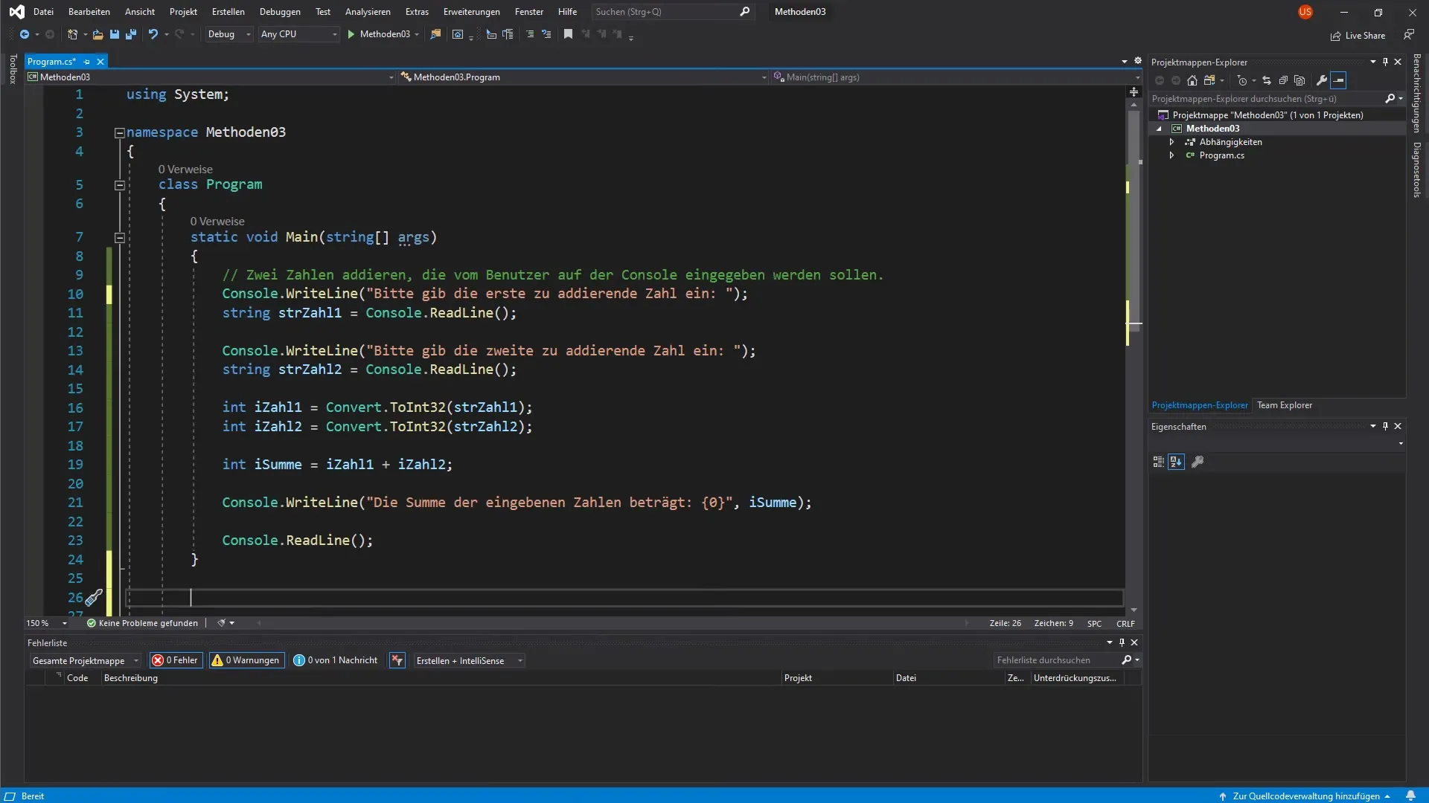
Task: Collapse the Main method code block
Action: click(x=119, y=238)
